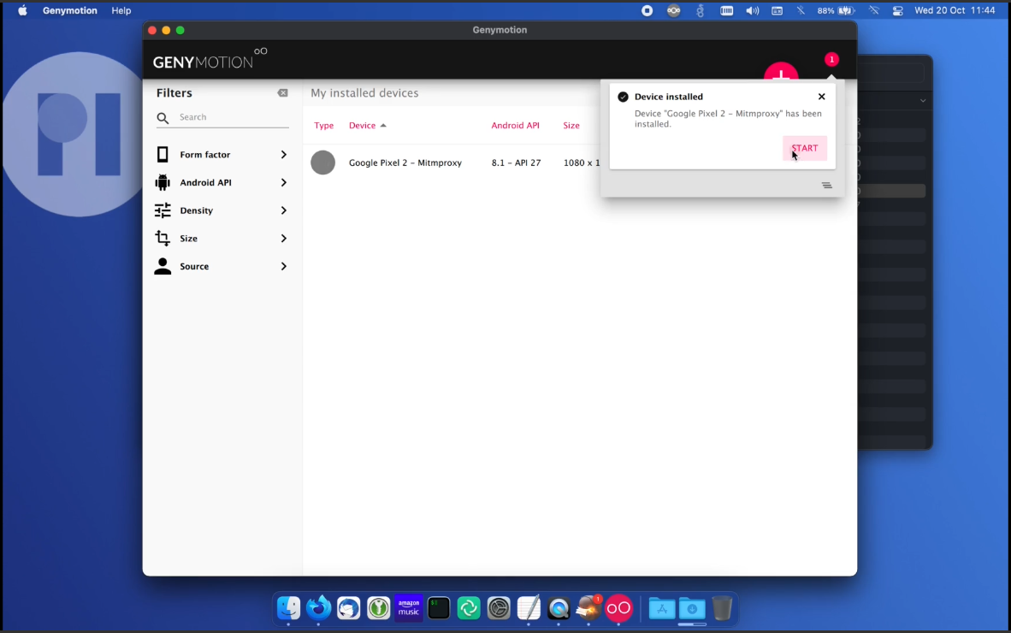Open Genymotion from the Dock
This screenshot has height=633, width=1011.
618,608
